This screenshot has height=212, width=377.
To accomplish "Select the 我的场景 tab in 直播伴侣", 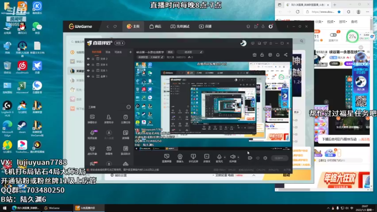I will tap(97, 52).
